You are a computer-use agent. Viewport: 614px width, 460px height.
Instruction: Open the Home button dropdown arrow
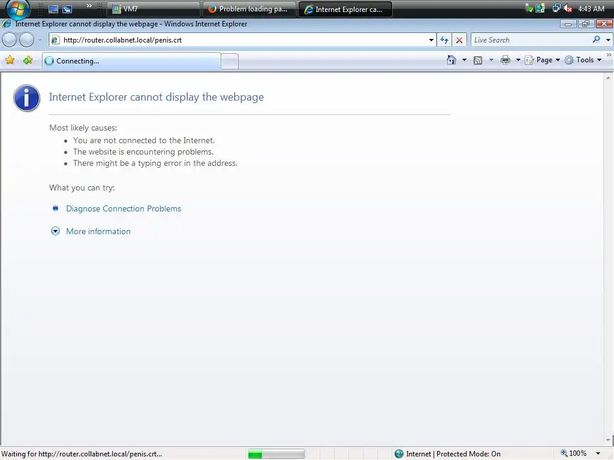pos(464,60)
